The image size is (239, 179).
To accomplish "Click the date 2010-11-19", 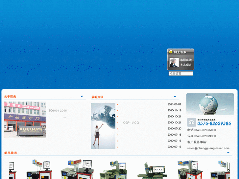I will [x=174, y=110].
